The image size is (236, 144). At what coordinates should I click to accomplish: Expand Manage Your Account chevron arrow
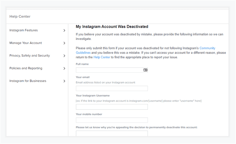(64, 43)
